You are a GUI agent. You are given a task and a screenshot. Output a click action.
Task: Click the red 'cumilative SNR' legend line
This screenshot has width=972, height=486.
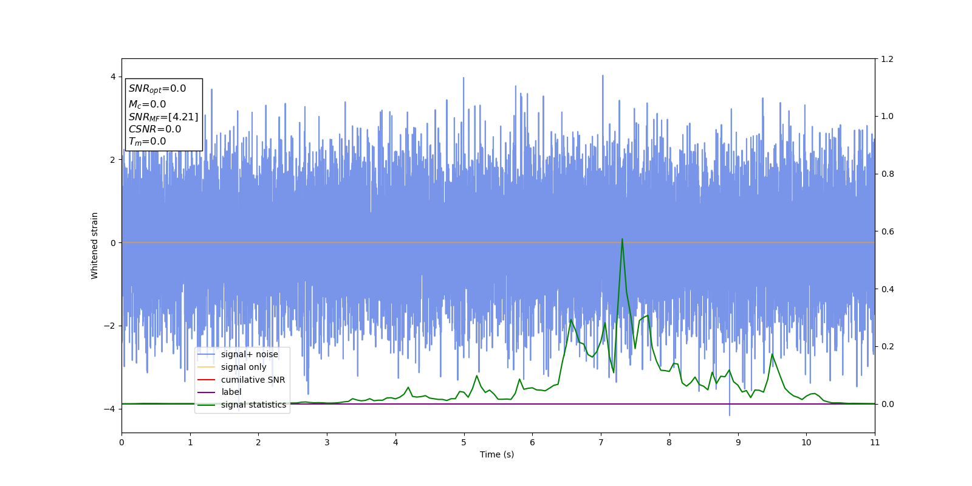(x=207, y=380)
